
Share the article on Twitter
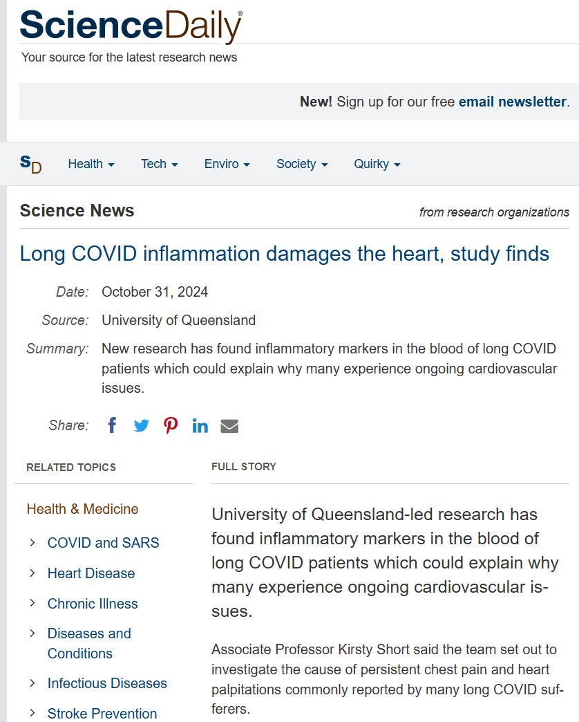(x=141, y=425)
